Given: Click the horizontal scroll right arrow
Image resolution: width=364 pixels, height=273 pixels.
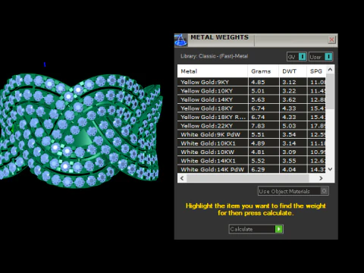Looking at the screenshot, I should [321, 178].
